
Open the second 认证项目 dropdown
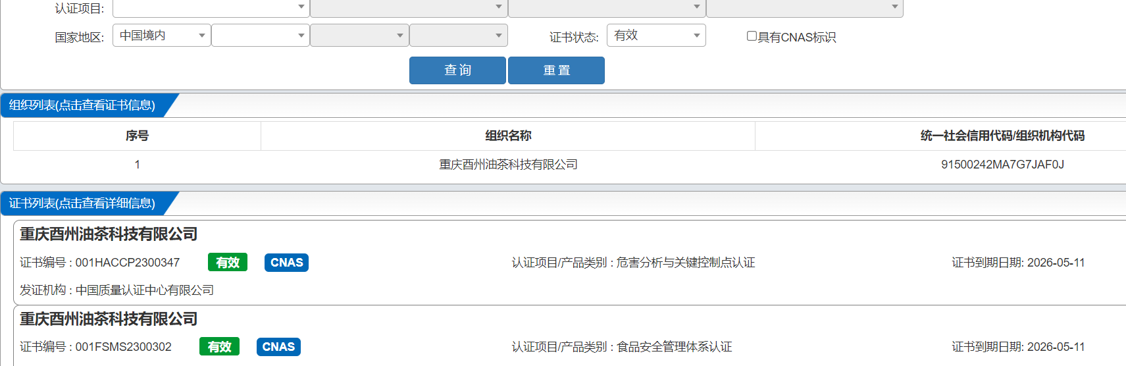click(409, 8)
